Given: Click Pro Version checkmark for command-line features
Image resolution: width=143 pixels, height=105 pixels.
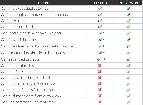Looking at the screenshot, I should pyautogui.click(x=128, y=102).
